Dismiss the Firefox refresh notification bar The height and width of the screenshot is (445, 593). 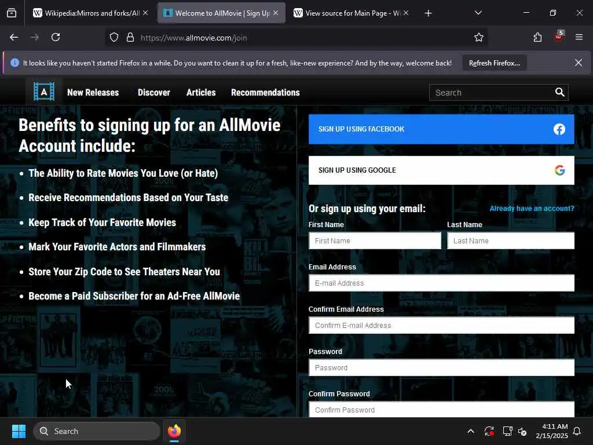pos(579,63)
